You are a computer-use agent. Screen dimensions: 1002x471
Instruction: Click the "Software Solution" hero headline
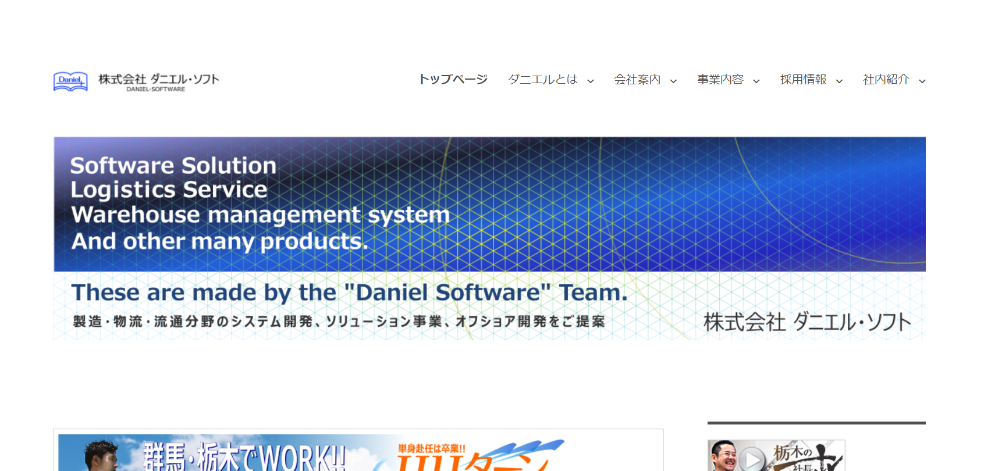173,166
